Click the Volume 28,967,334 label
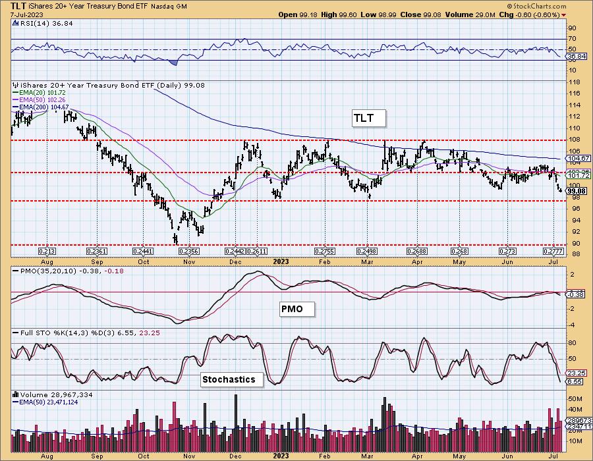This screenshot has height=461, width=593. click(57, 394)
